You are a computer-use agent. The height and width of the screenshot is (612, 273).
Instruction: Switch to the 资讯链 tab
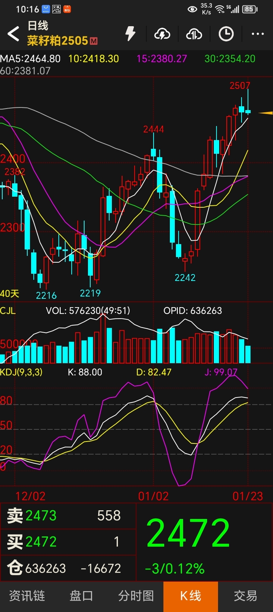click(27, 596)
